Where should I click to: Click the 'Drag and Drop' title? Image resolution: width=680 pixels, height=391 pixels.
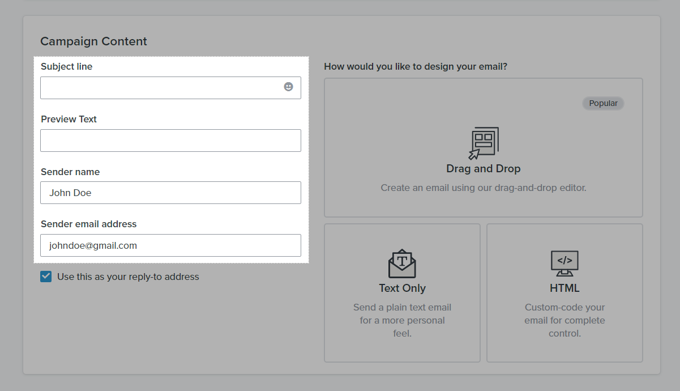[x=484, y=169]
